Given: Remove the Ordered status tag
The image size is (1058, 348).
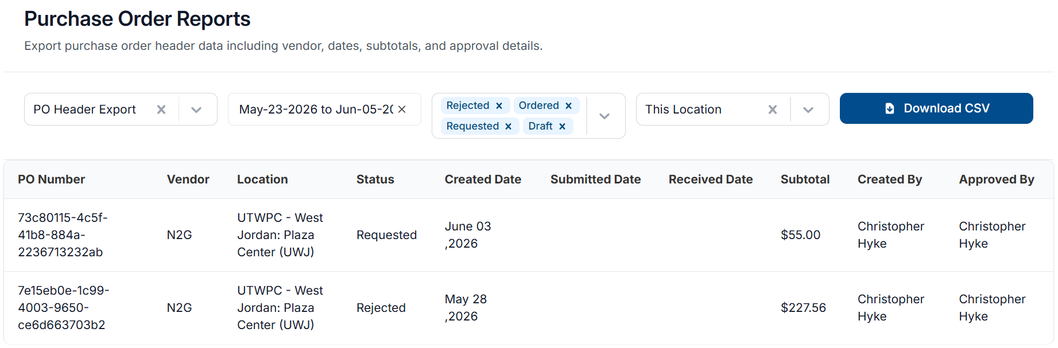Looking at the screenshot, I should (x=568, y=105).
